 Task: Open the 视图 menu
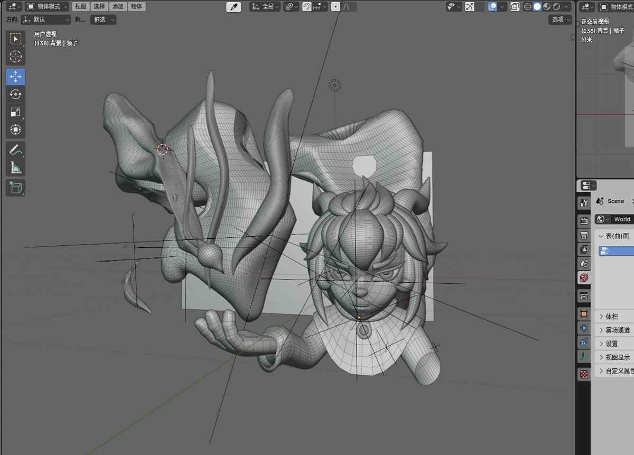(80, 7)
